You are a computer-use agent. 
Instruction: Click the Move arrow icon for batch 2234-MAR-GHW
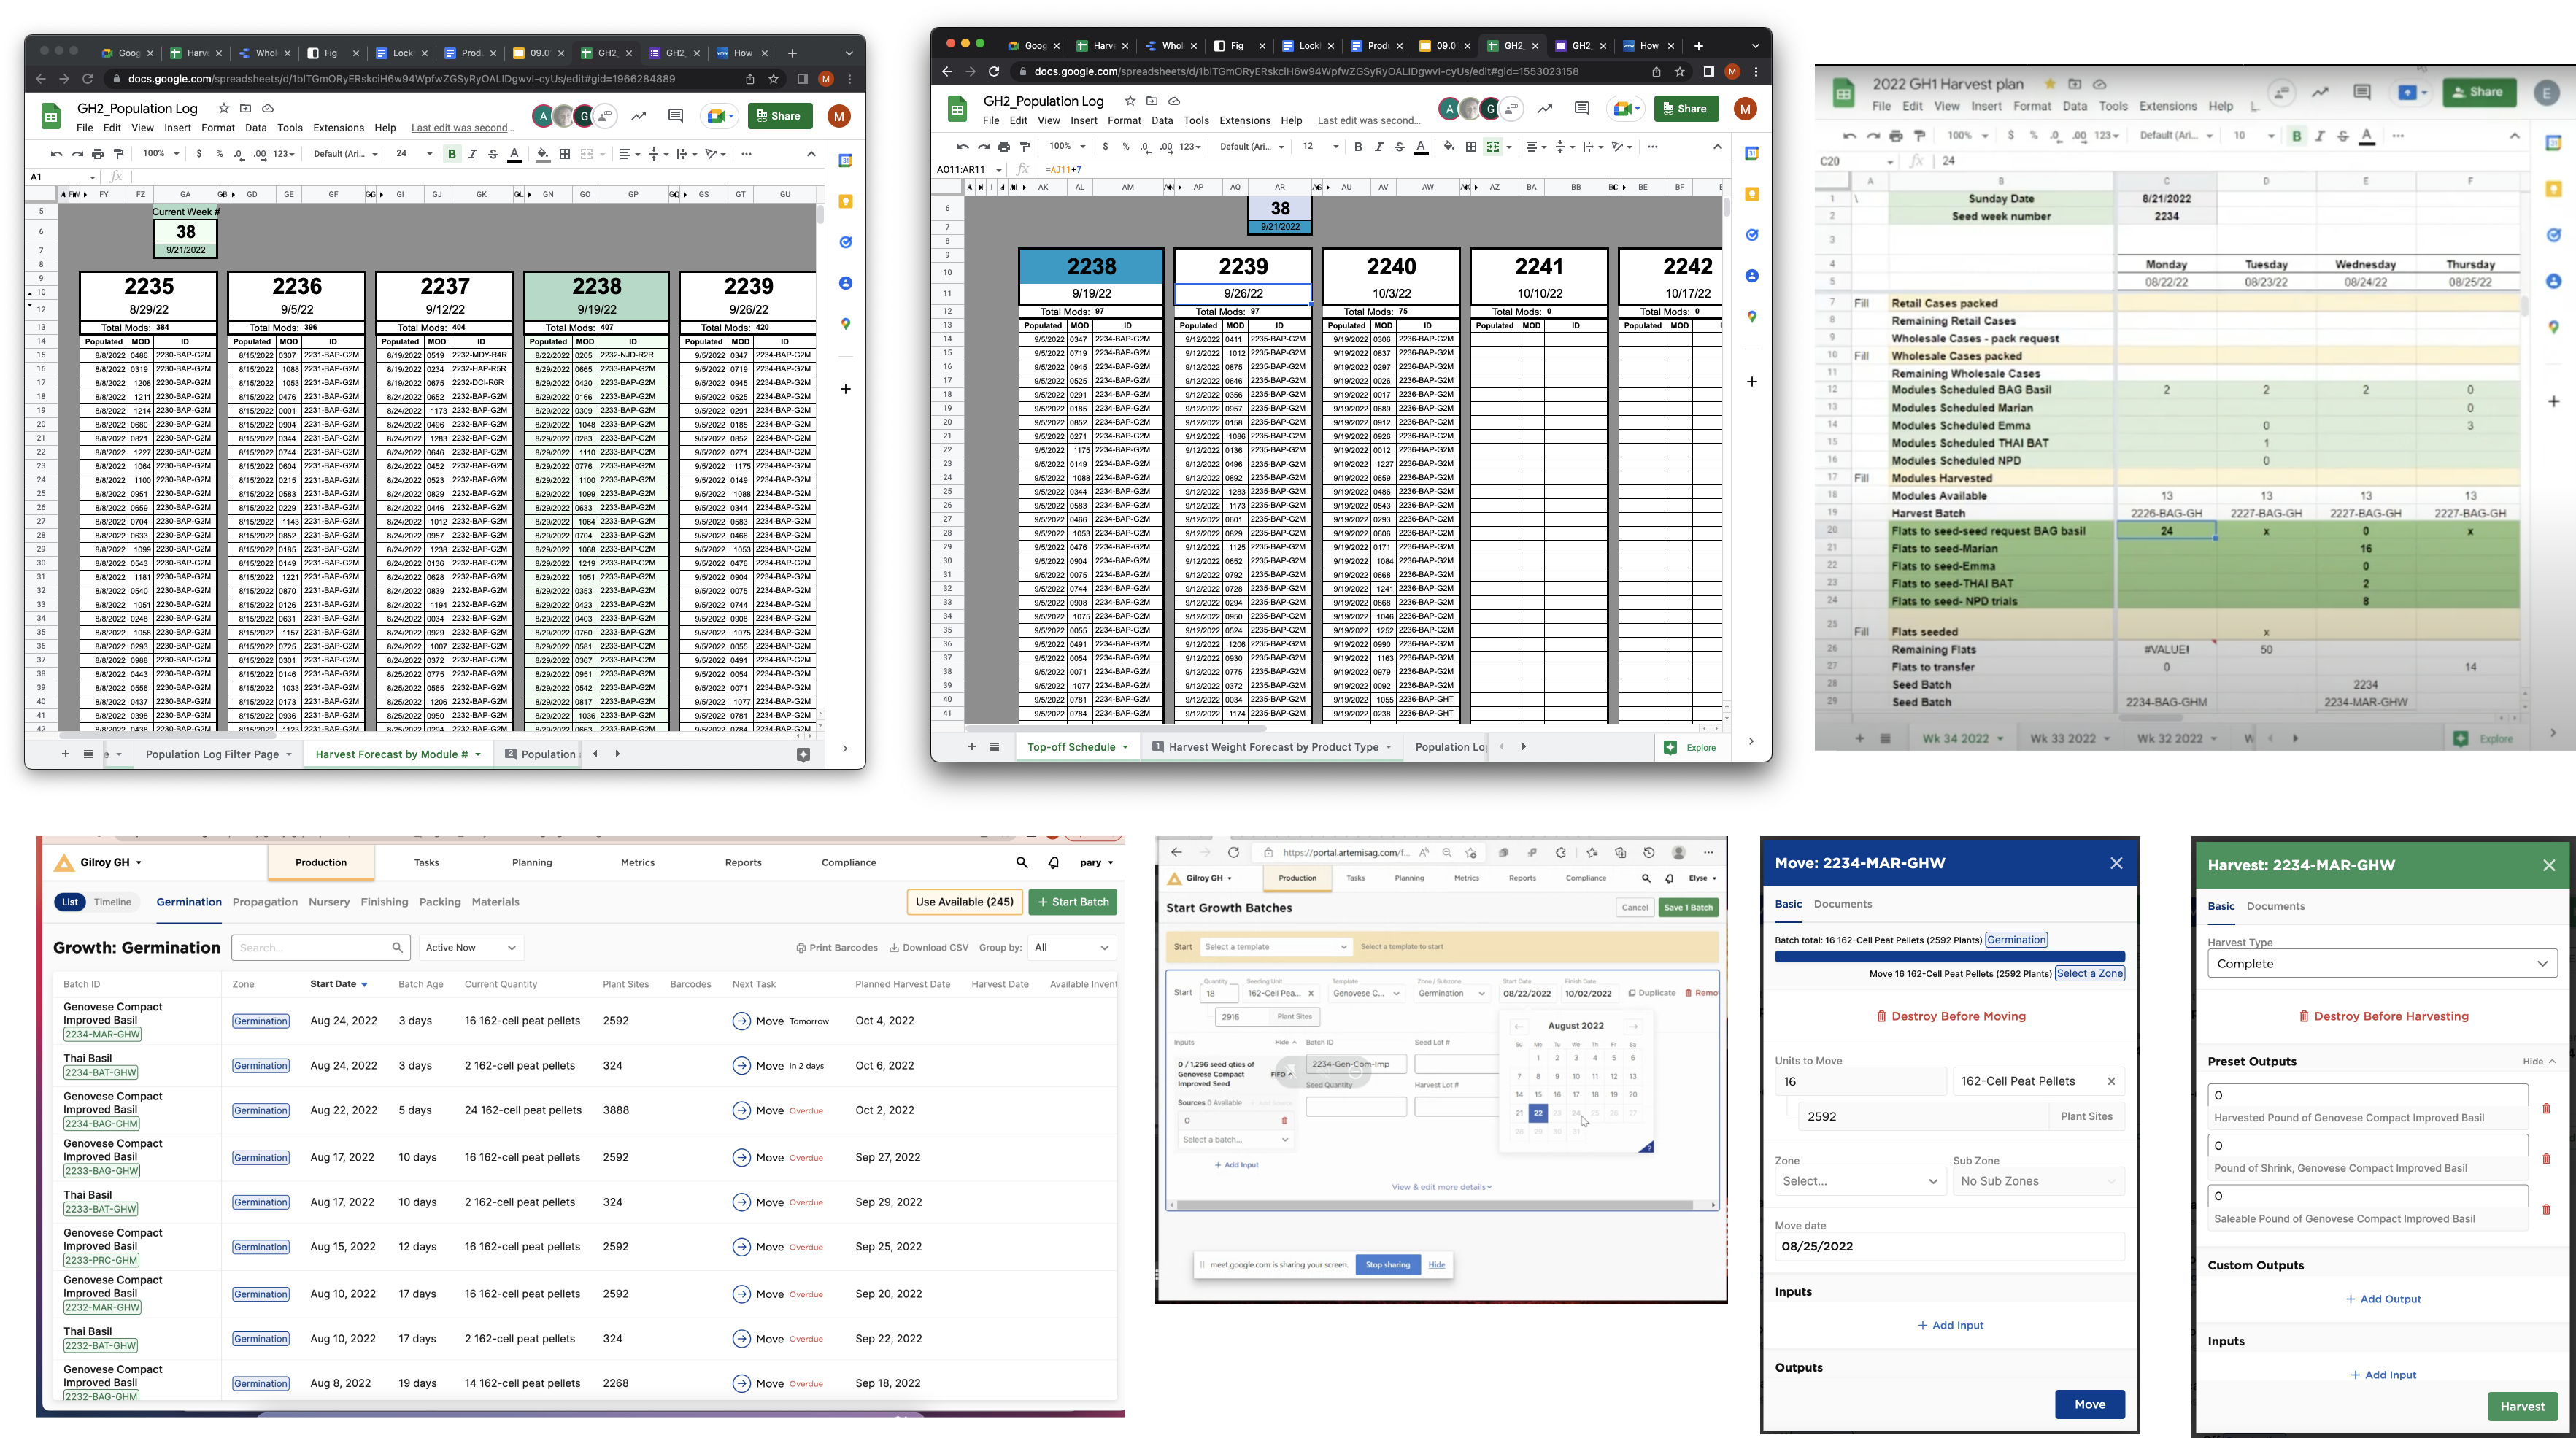coord(741,1021)
